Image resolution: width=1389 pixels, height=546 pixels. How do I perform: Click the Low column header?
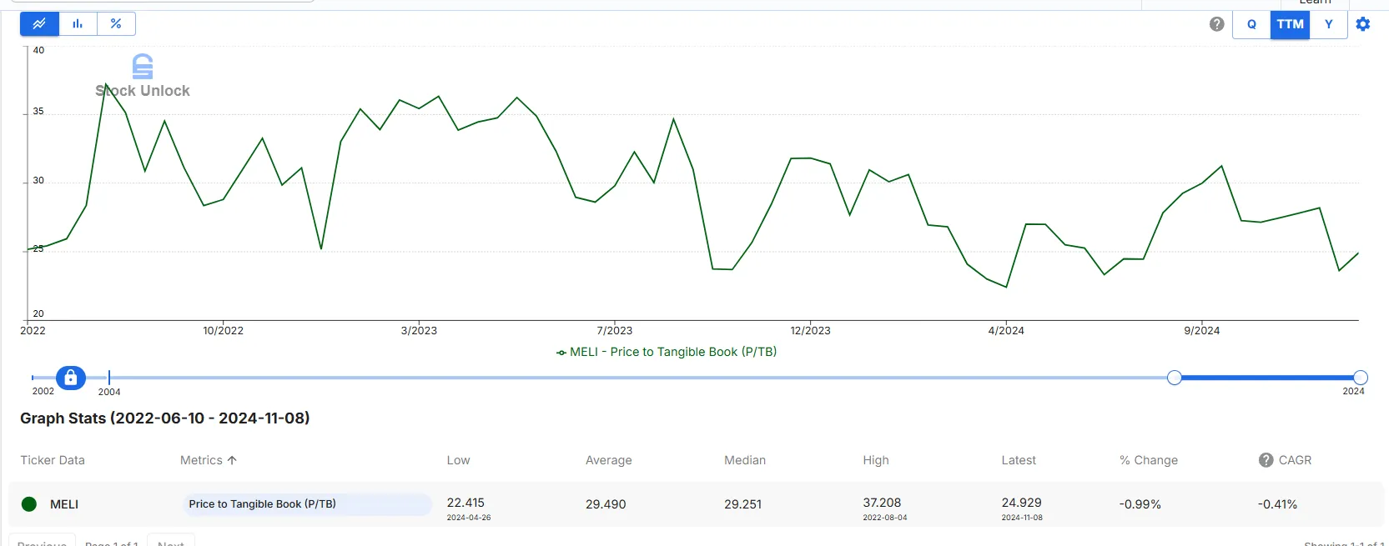tap(458, 460)
